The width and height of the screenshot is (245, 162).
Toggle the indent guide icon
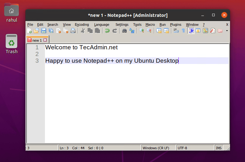click(191, 31)
